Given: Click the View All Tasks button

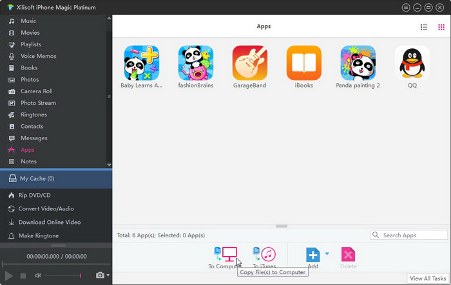Looking at the screenshot, I should tap(428, 279).
